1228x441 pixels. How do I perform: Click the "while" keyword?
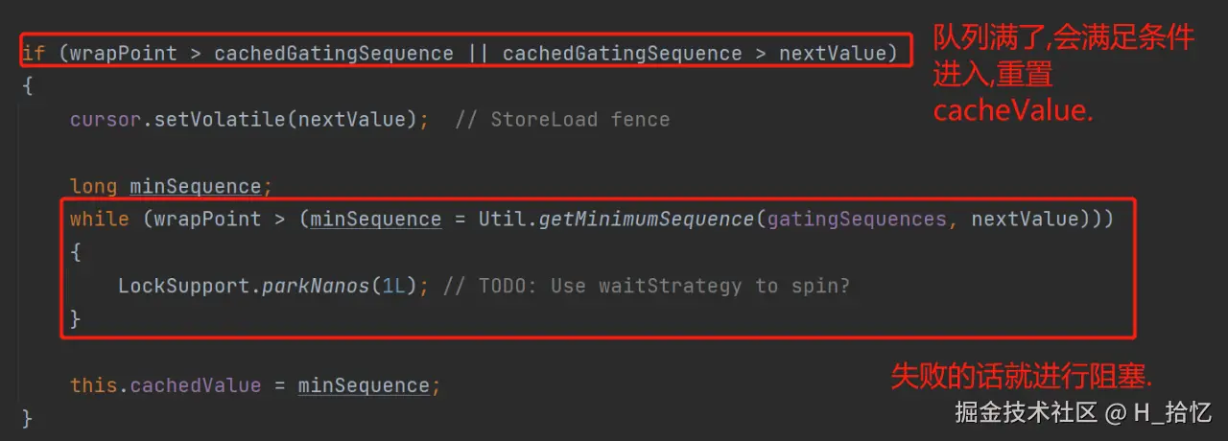pyautogui.click(x=99, y=220)
